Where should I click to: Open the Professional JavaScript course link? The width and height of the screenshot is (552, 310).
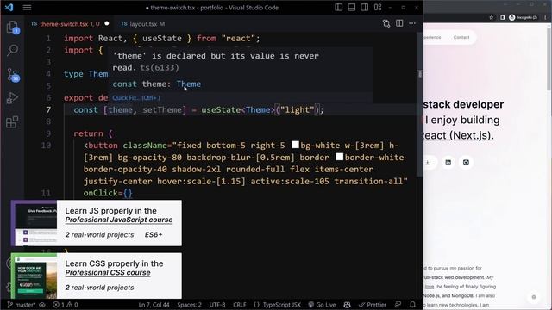[119, 220]
